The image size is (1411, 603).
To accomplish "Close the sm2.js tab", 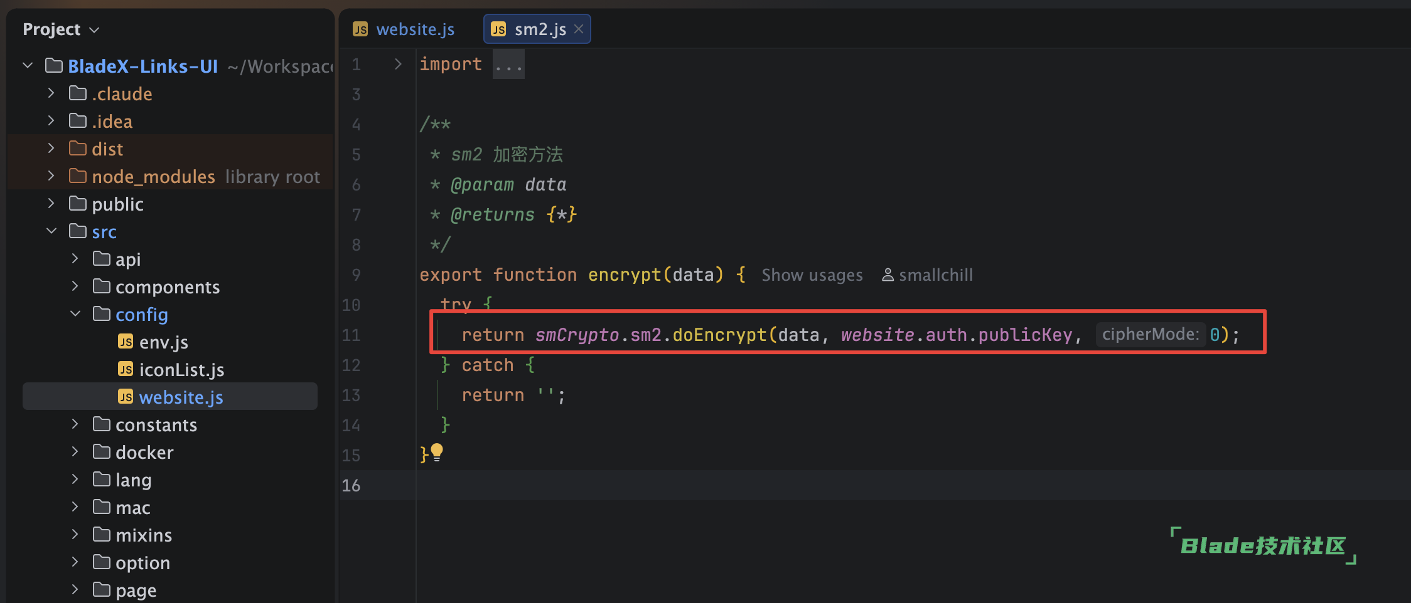I will (x=579, y=29).
